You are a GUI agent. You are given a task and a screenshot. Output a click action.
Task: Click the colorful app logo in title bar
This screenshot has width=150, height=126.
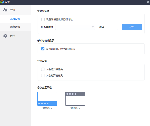click(x=2, y=2)
